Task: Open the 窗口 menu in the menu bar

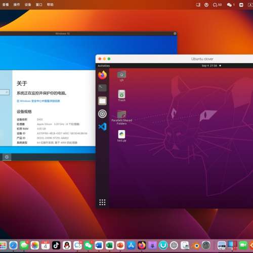Action: [x=39, y=5]
